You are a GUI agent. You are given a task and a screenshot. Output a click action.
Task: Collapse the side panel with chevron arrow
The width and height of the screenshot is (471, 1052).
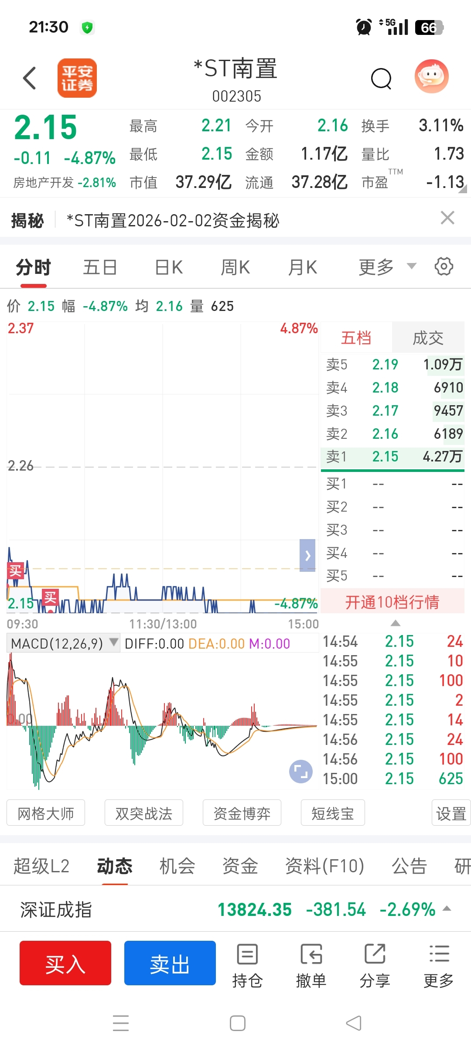point(307,555)
